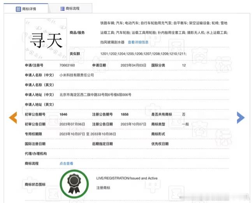
Task: Select goods text 挡风玻璃刮水器
Action: click(x=112, y=42)
